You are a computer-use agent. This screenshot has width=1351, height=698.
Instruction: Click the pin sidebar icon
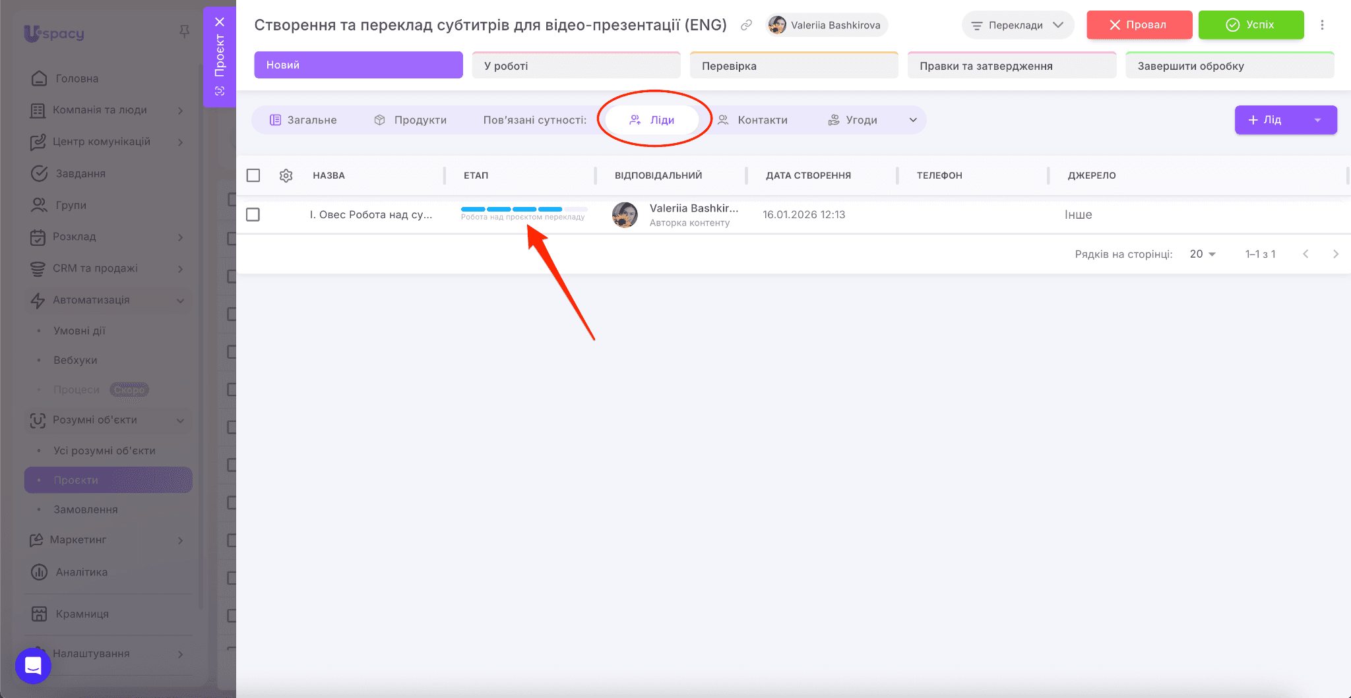coord(185,32)
